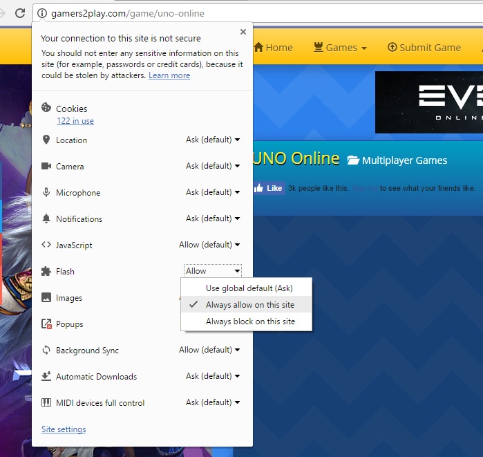Image resolution: width=483 pixels, height=457 pixels.
Task: Choose Always block on this site
Action: click(x=247, y=321)
